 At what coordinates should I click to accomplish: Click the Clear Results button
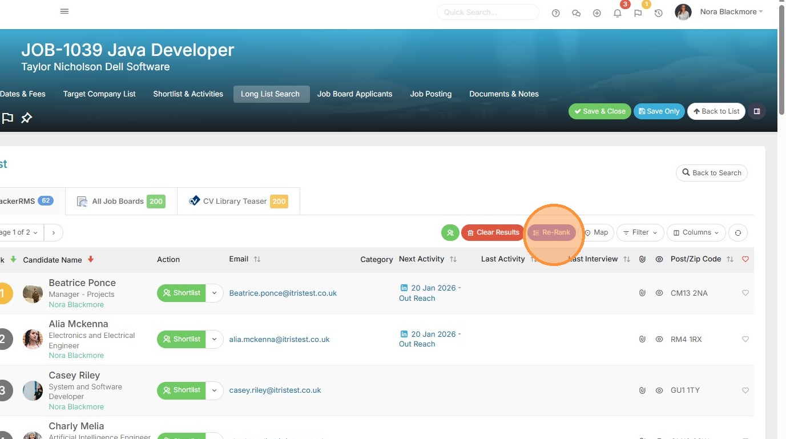[493, 232]
